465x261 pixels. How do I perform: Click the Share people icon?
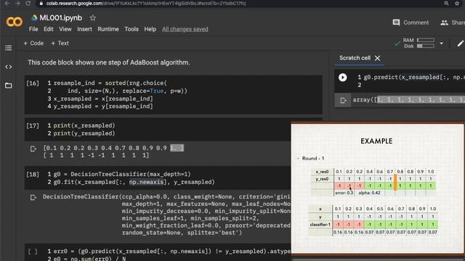444,22
